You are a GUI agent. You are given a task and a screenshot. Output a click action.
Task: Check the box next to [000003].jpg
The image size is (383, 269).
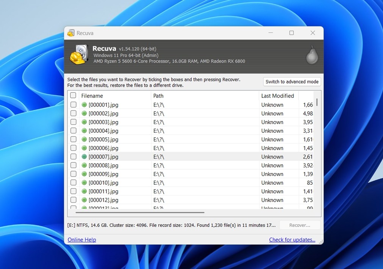coord(73,122)
